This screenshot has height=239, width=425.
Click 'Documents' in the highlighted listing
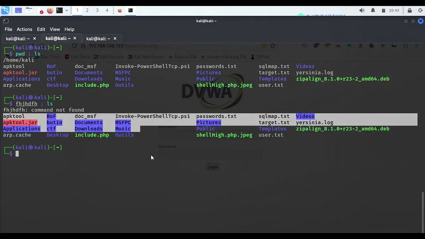[89, 122]
